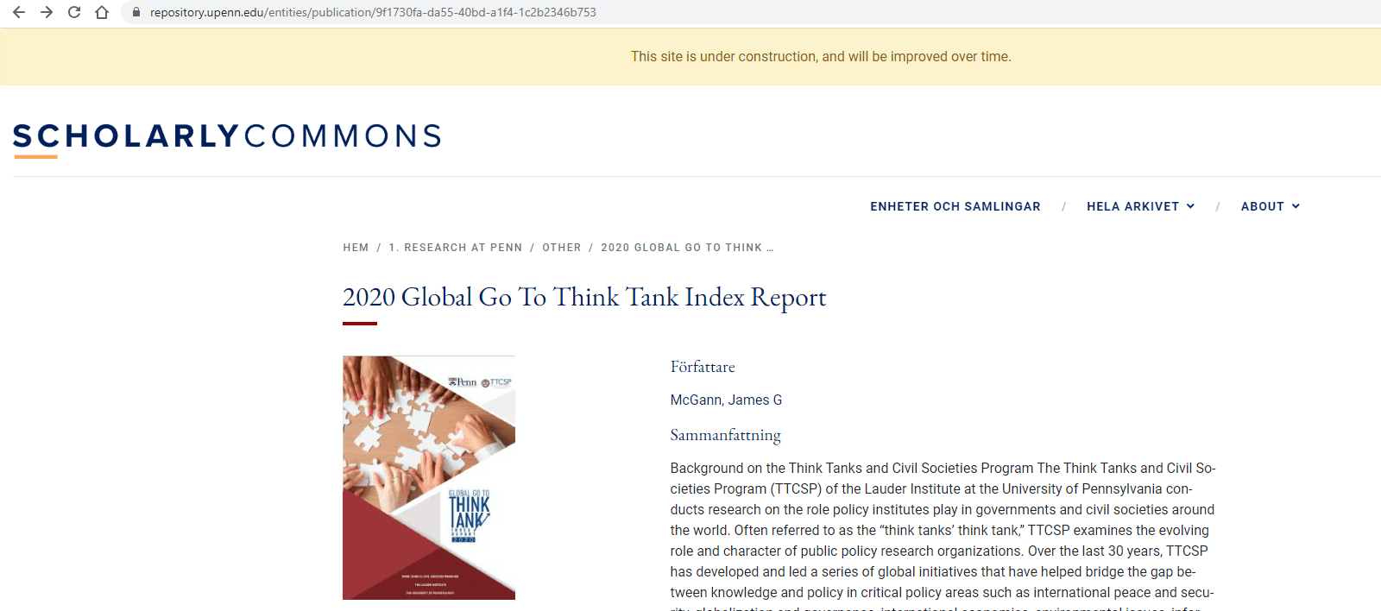Image resolution: width=1381 pixels, height=611 pixels.
Task: Reload the repository page
Action: click(x=74, y=12)
